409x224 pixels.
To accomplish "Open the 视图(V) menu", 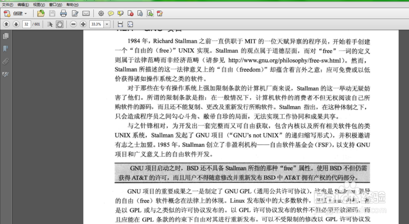I will tap(39, 4).
